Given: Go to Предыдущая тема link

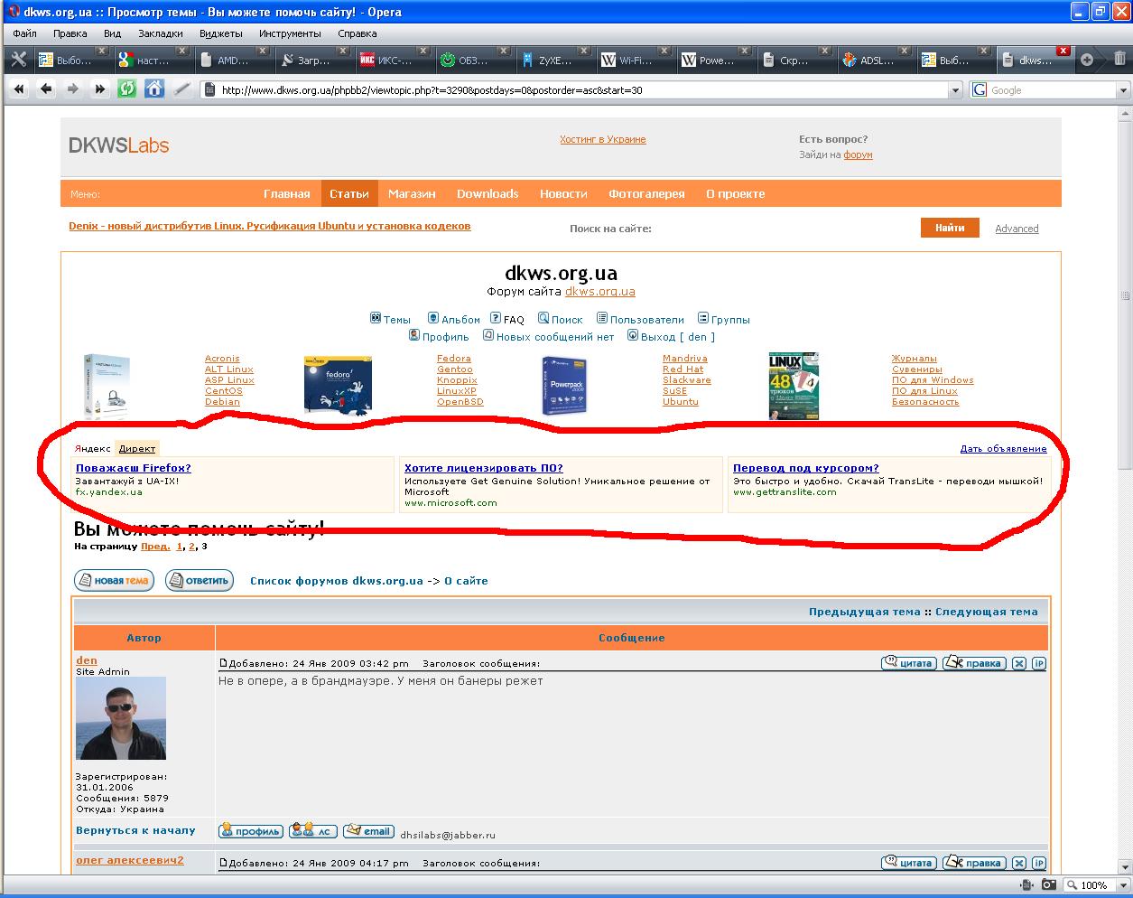Looking at the screenshot, I should pos(865,612).
